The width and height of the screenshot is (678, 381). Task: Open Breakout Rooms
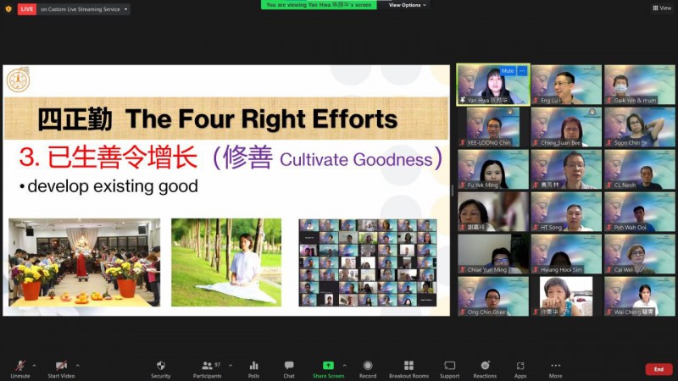click(408, 368)
